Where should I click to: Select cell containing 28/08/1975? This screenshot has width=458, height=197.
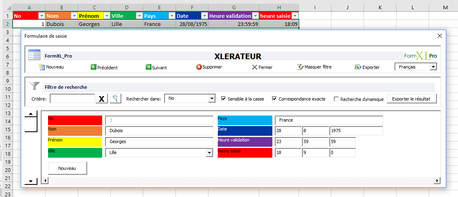click(192, 24)
